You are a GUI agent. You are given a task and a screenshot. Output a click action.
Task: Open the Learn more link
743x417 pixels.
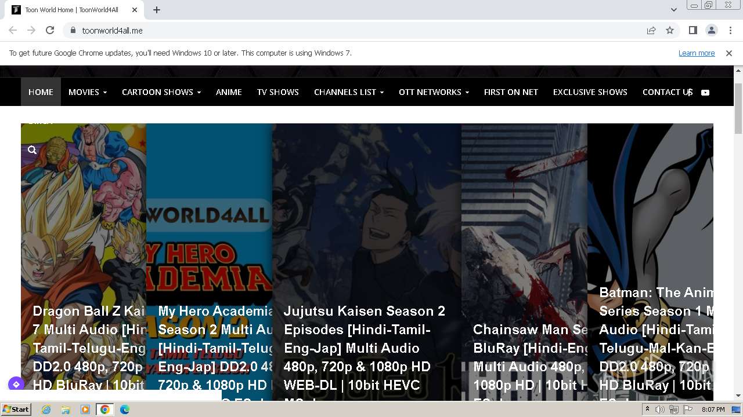tap(697, 53)
